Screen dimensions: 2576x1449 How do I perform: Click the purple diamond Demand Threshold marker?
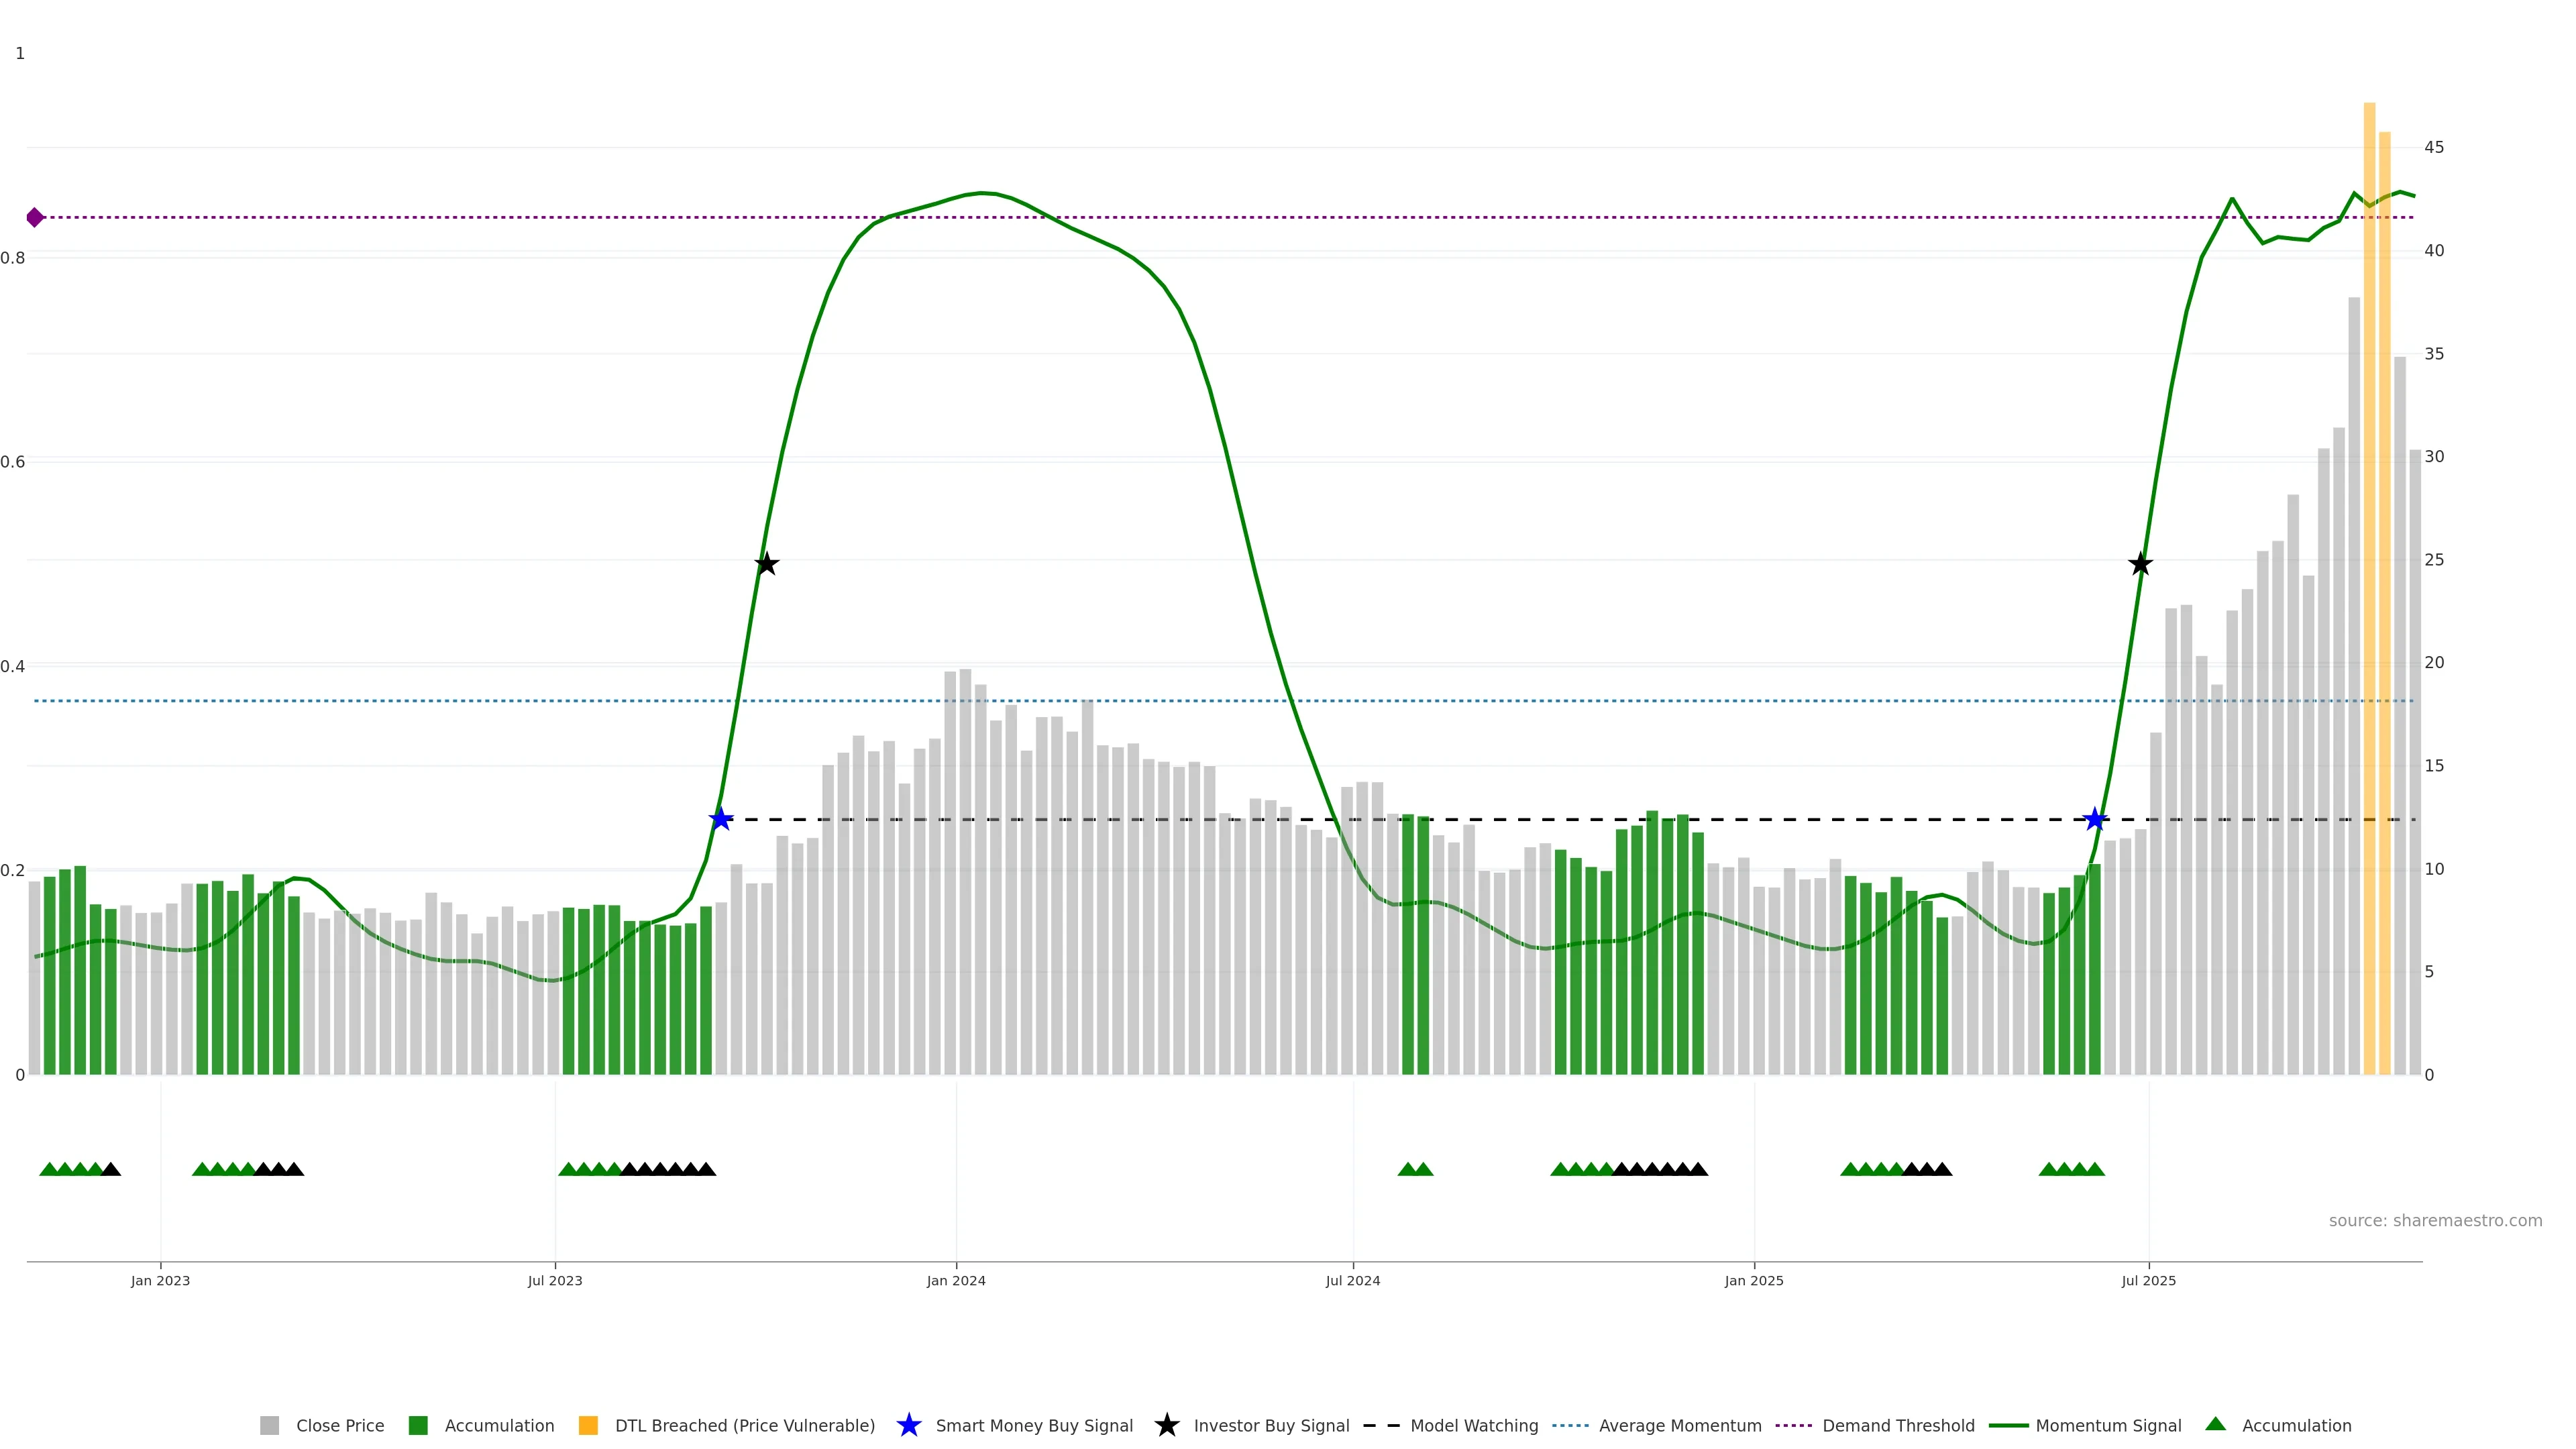(35, 217)
